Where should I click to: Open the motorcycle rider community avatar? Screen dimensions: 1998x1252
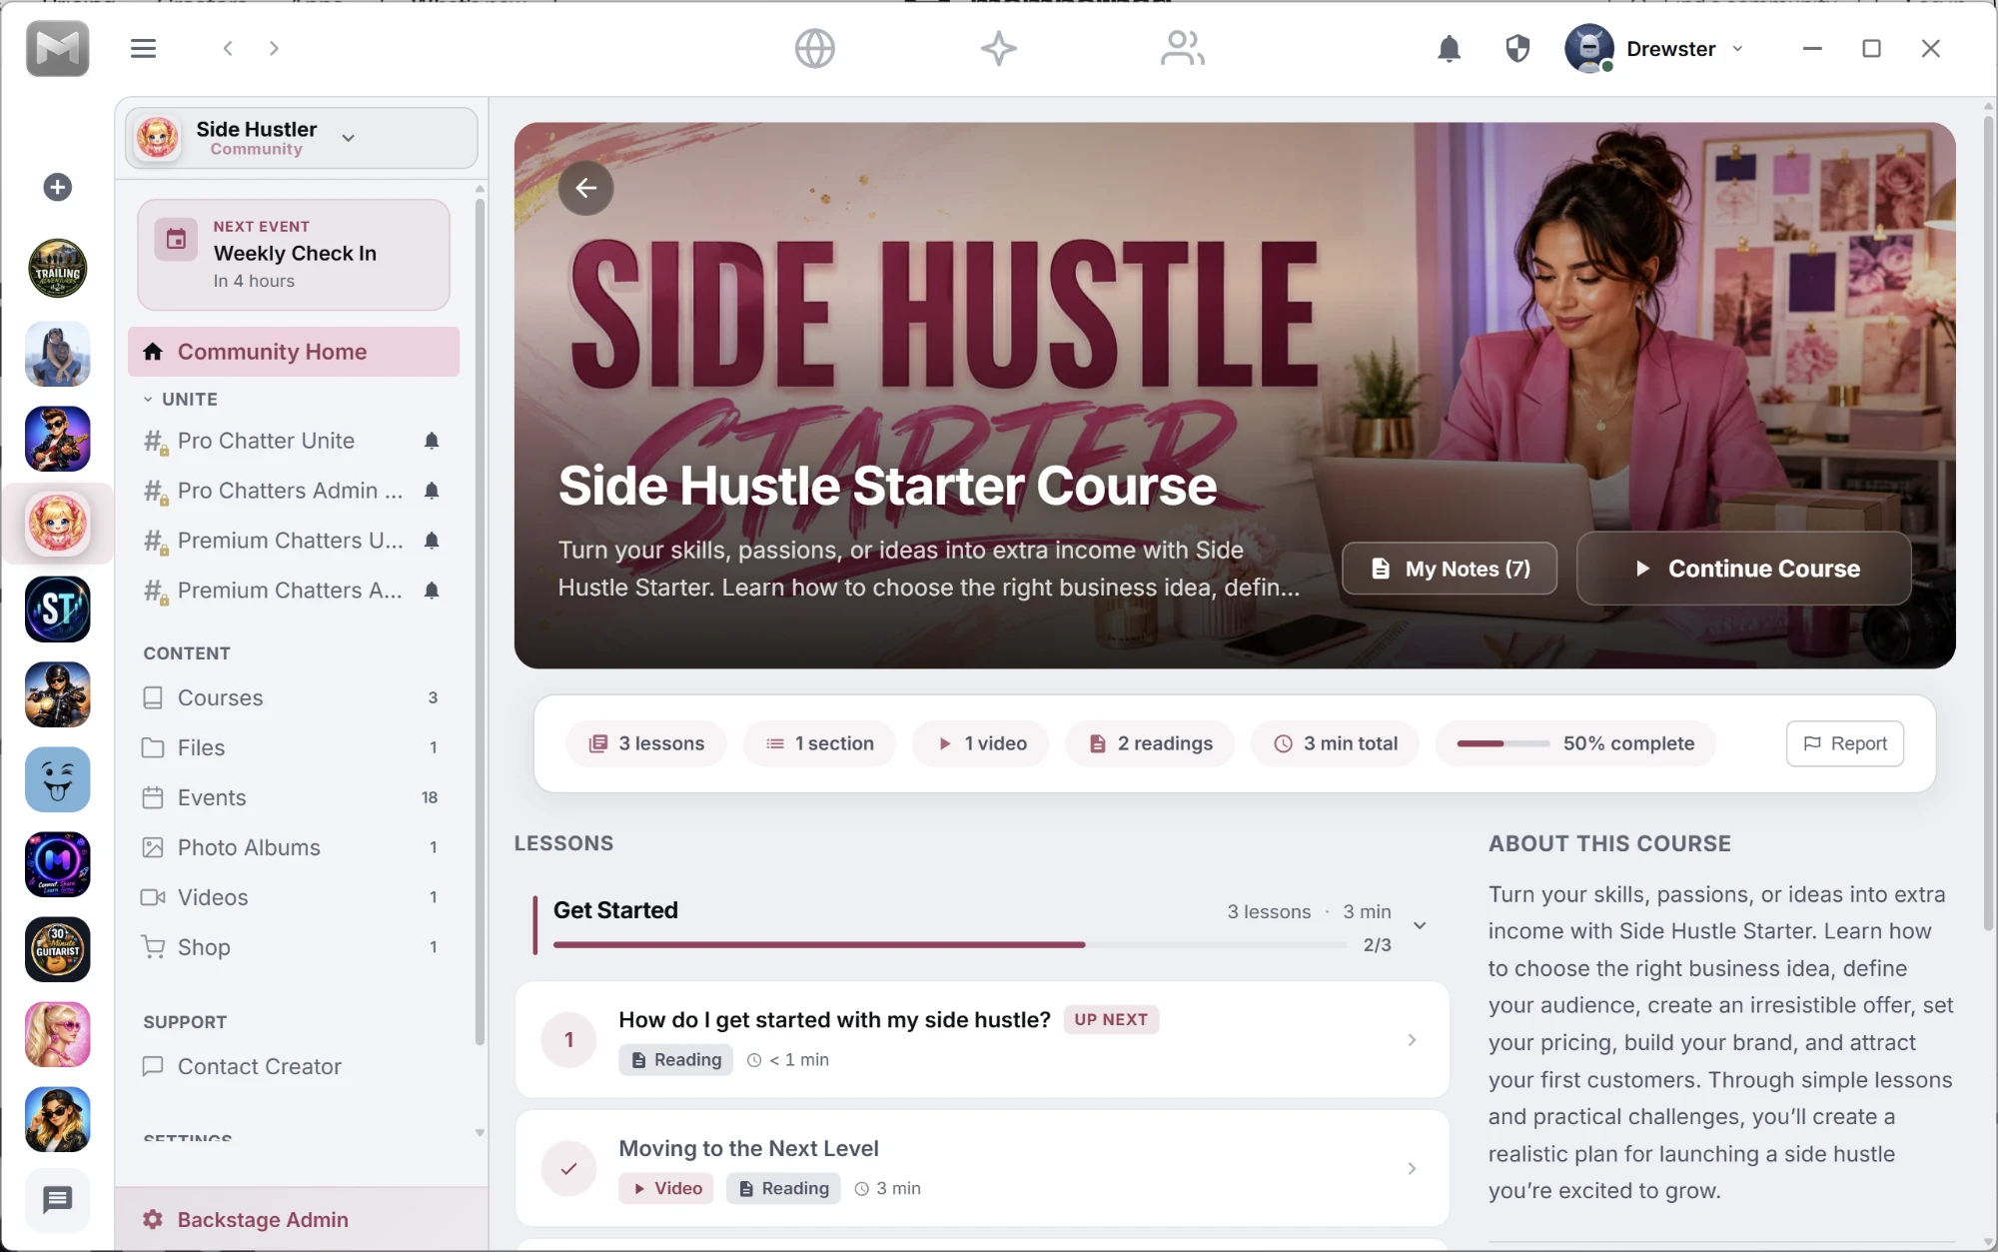point(57,694)
